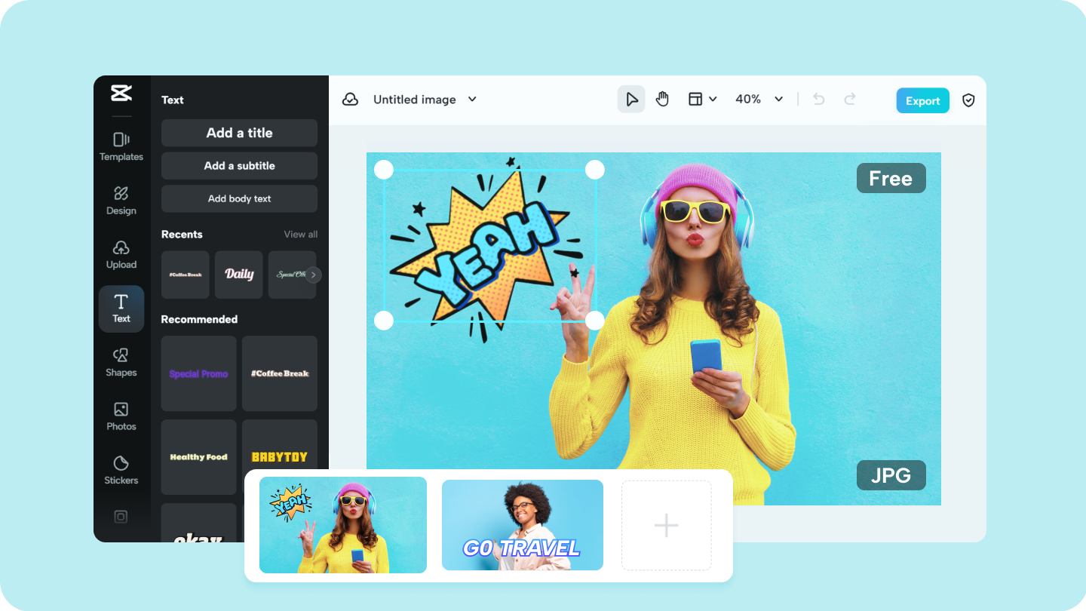Click the Recommended section heading
The image size is (1086, 611).
(199, 319)
